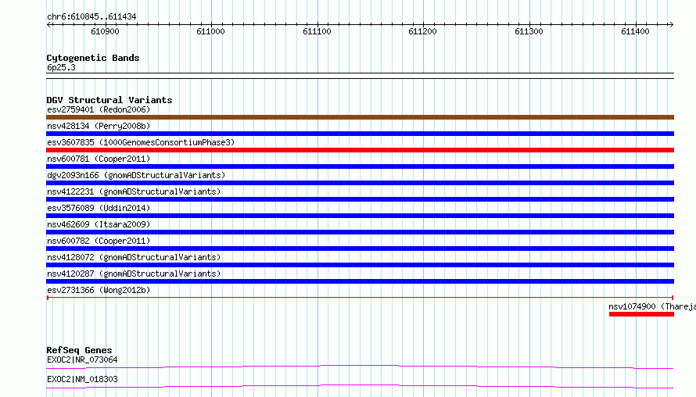Open variant esv3576089 (Uddin2014) label

coord(99,208)
